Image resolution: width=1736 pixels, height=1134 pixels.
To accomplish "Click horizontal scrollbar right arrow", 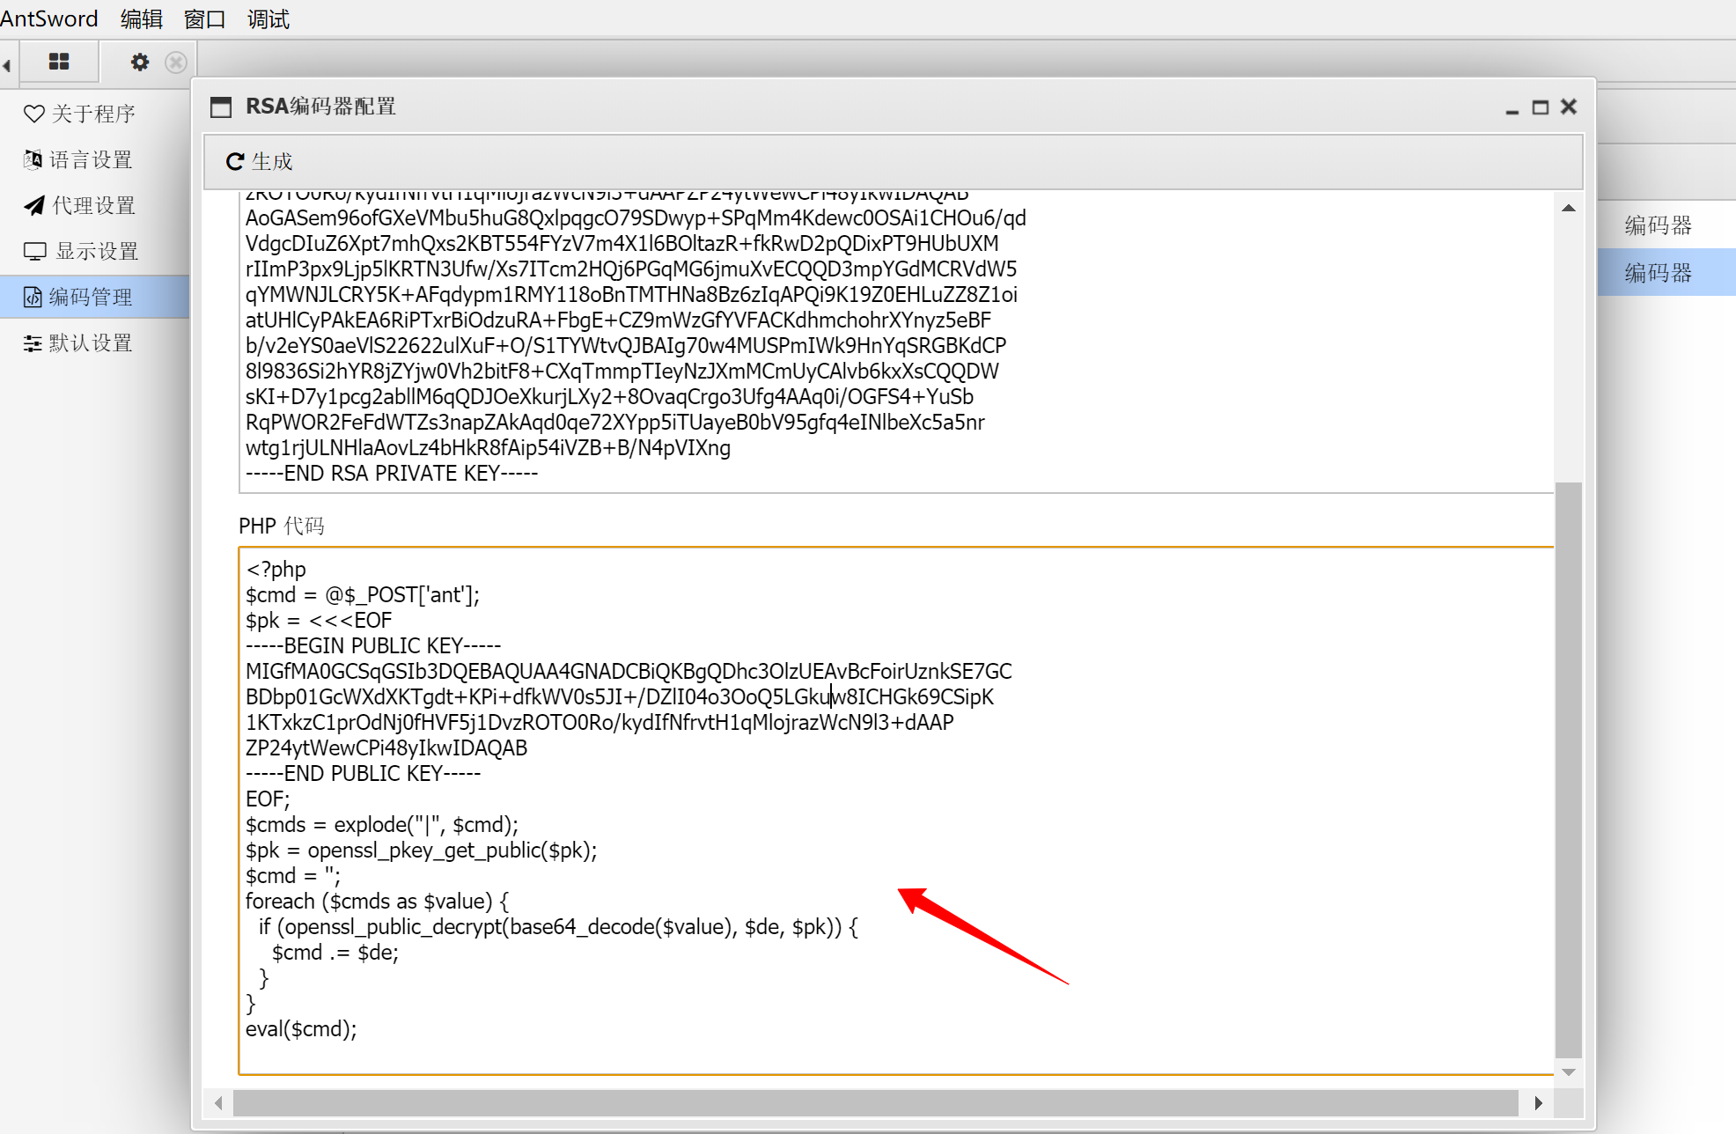I will coord(1538,1102).
